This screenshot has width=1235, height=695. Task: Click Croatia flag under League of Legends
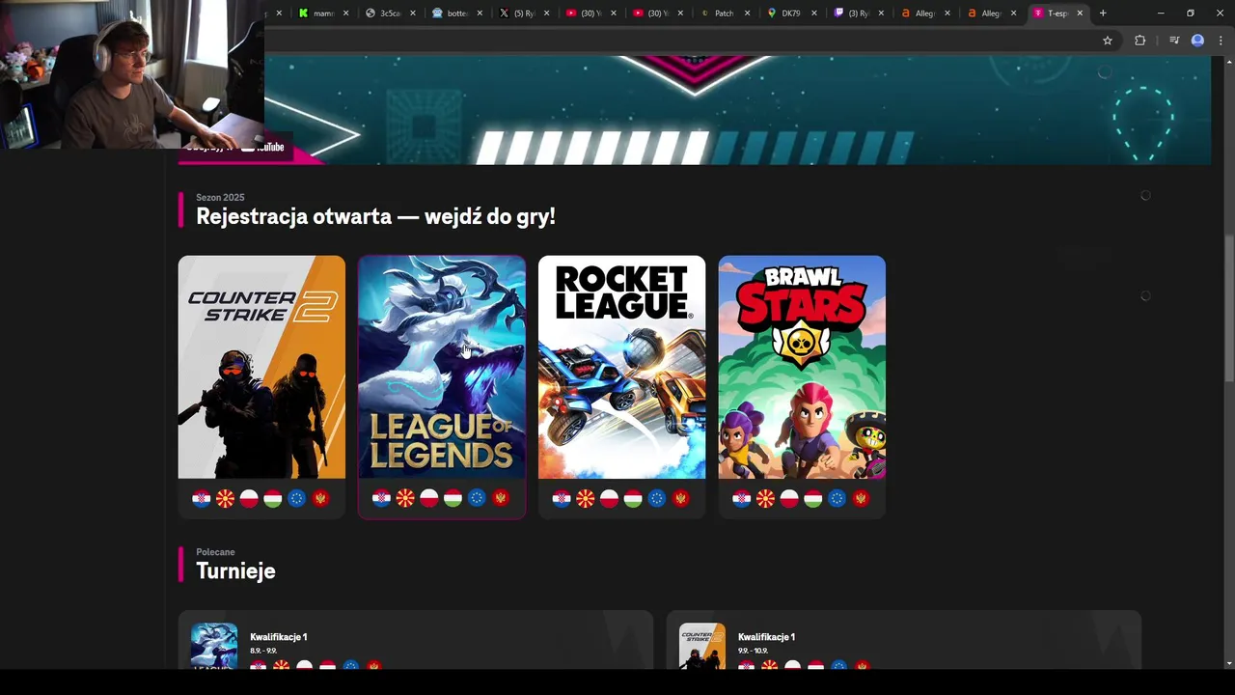point(381,498)
